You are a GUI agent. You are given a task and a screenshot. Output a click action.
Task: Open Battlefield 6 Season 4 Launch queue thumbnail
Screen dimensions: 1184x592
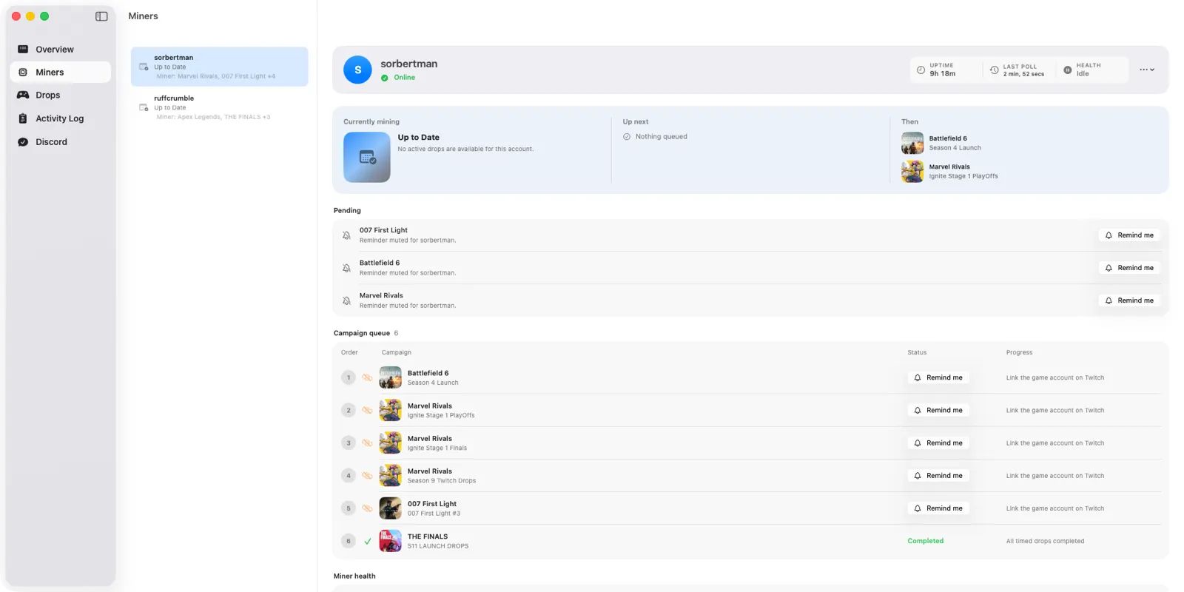click(390, 377)
